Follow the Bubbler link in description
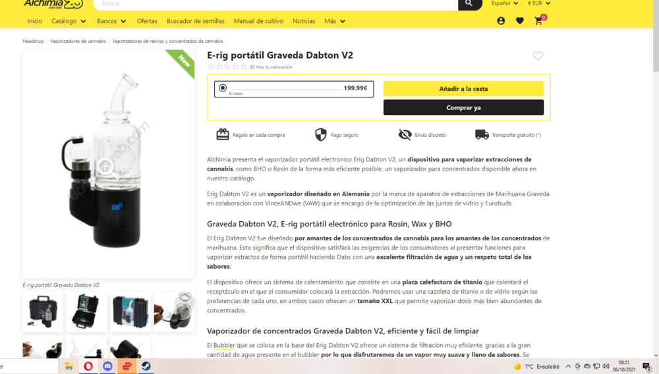Viewport: 659px width, 374px height. click(224, 345)
